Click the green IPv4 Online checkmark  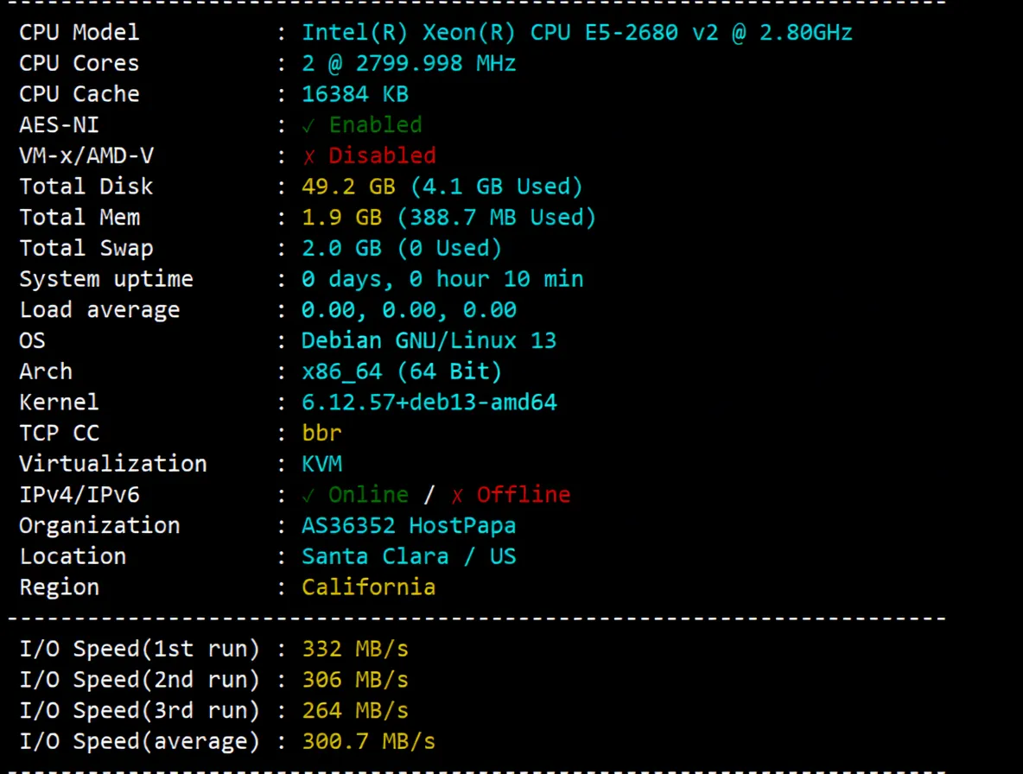click(x=308, y=494)
